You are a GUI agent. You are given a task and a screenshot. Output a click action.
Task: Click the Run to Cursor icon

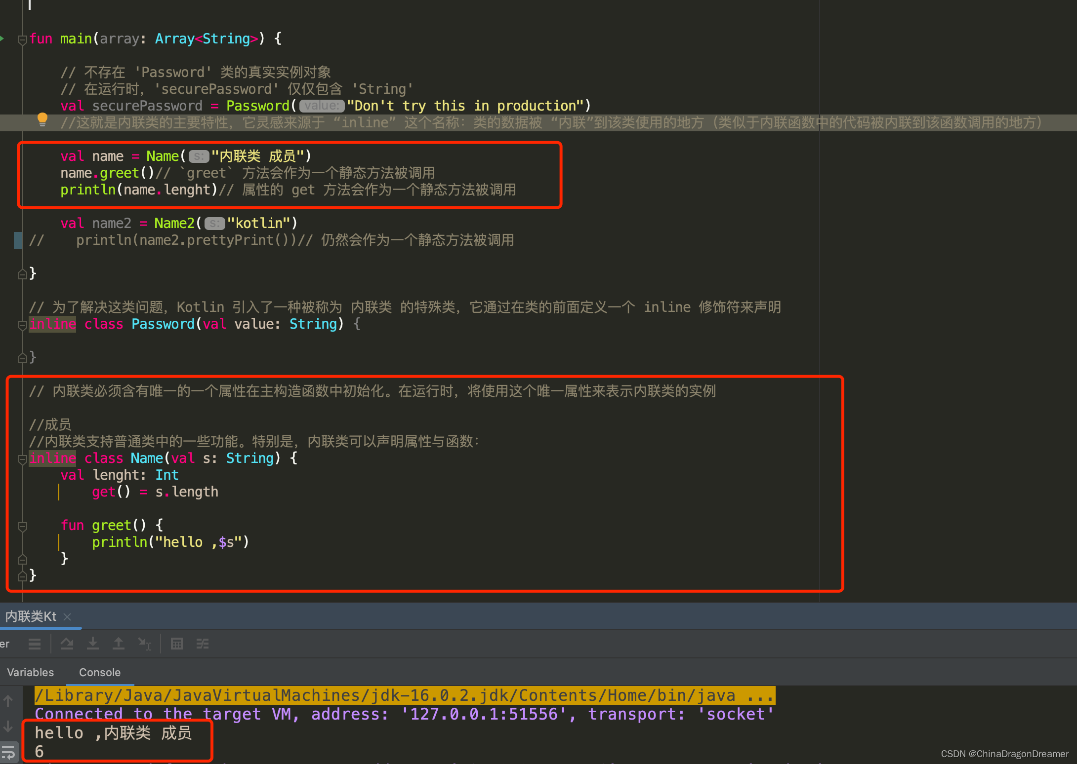(x=145, y=644)
